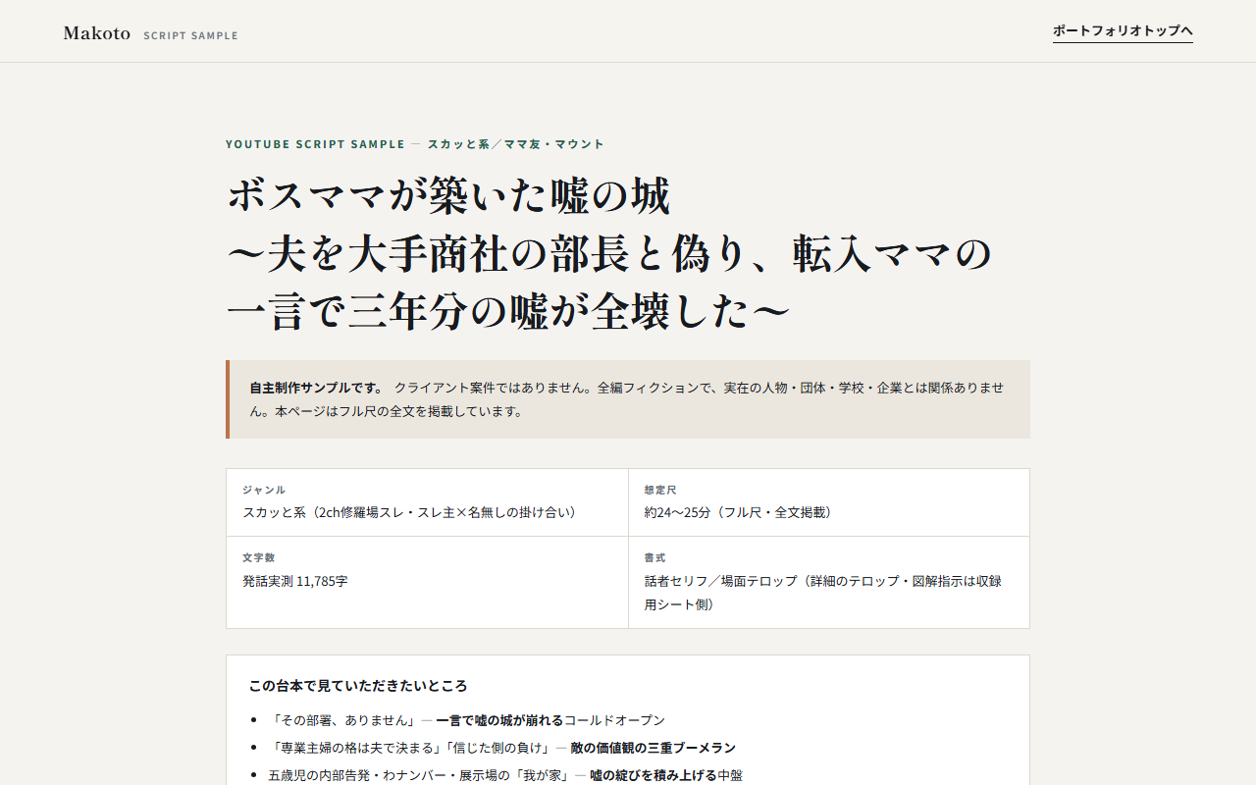
Task: Click the format value 話者セリフ／場面テロップ
Action: [823, 593]
